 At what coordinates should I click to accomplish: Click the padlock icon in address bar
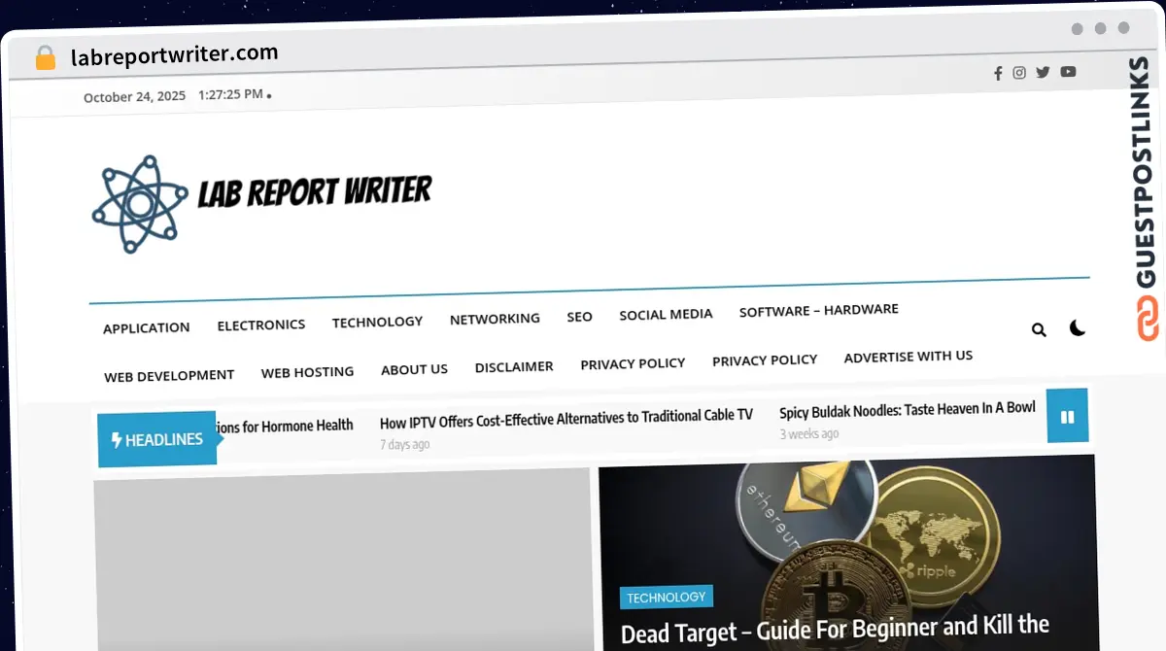pyautogui.click(x=46, y=58)
